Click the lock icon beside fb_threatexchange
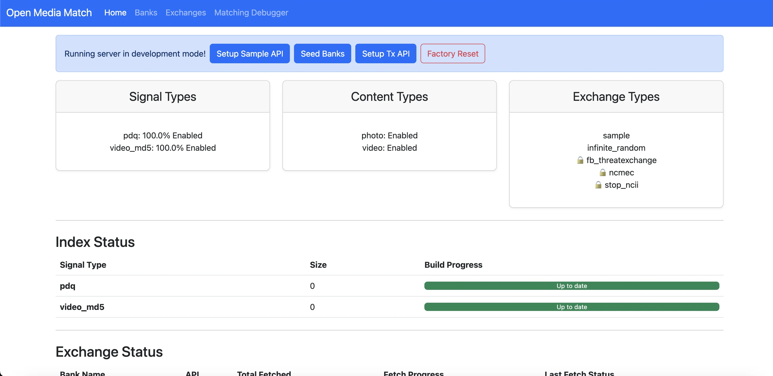 (x=580, y=160)
